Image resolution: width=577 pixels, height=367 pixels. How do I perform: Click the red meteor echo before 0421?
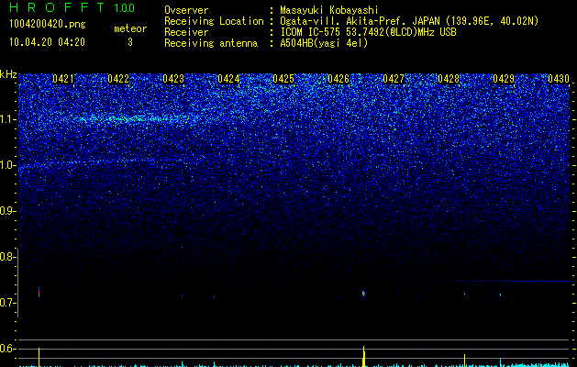[39, 293]
